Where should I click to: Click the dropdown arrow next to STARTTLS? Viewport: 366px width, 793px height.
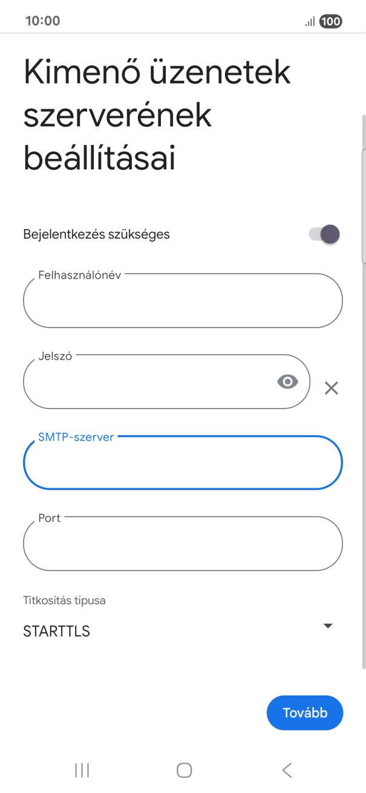328,626
